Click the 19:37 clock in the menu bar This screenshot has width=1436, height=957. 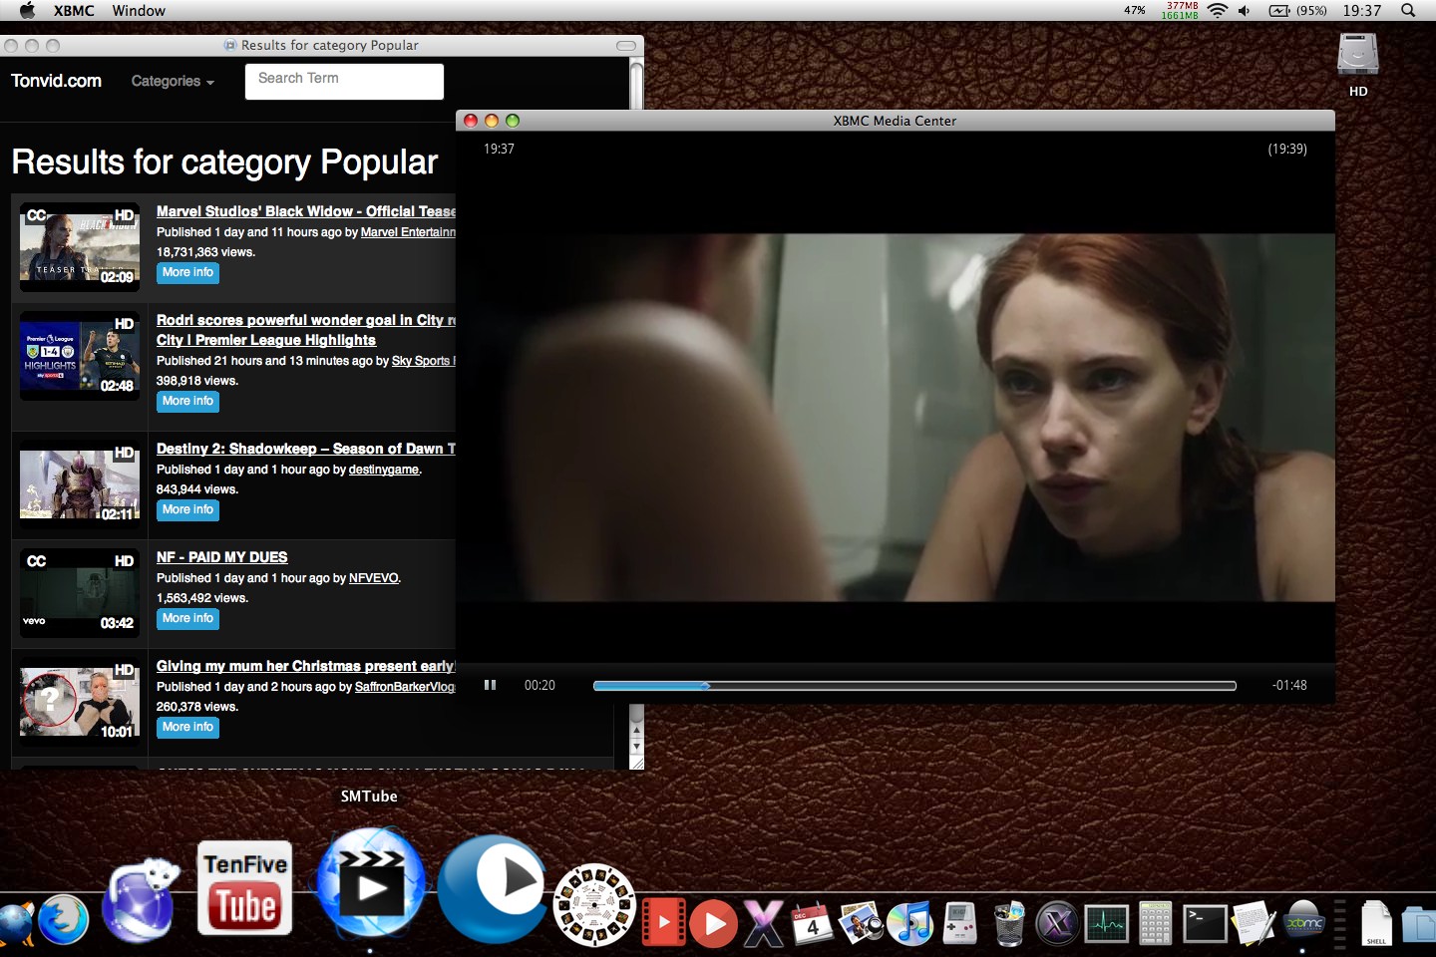click(1361, 10)
